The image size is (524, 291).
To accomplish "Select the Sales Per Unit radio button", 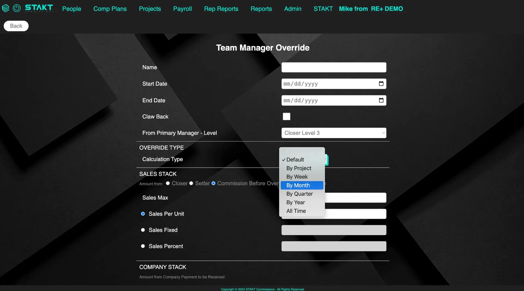I will click(143, 214).
